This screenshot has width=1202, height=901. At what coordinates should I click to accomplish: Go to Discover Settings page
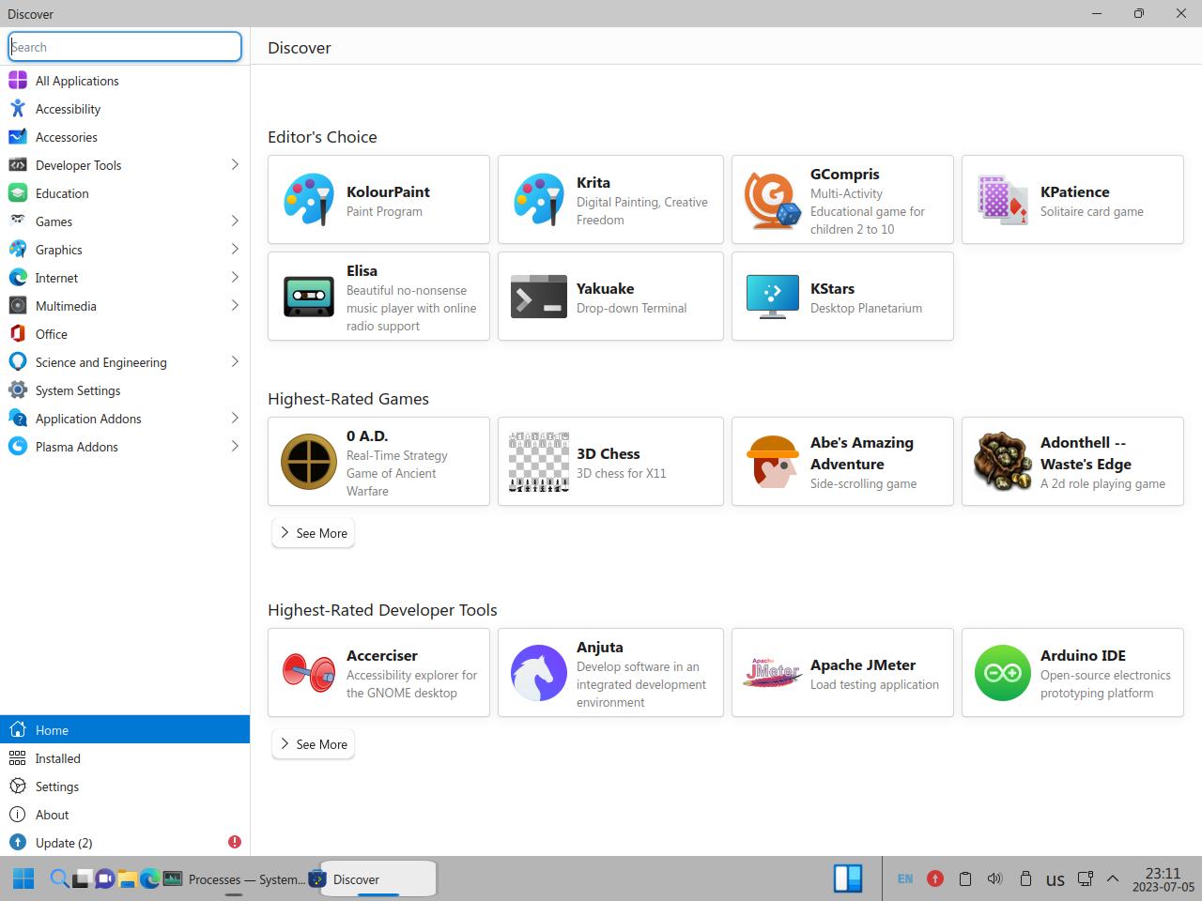[x=57, y=786]
